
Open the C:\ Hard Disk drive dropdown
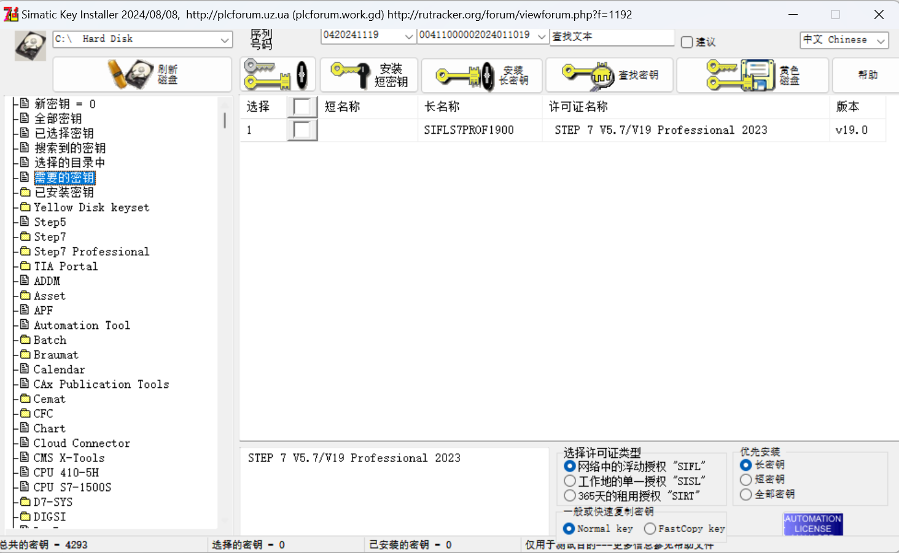coord(225,39)
